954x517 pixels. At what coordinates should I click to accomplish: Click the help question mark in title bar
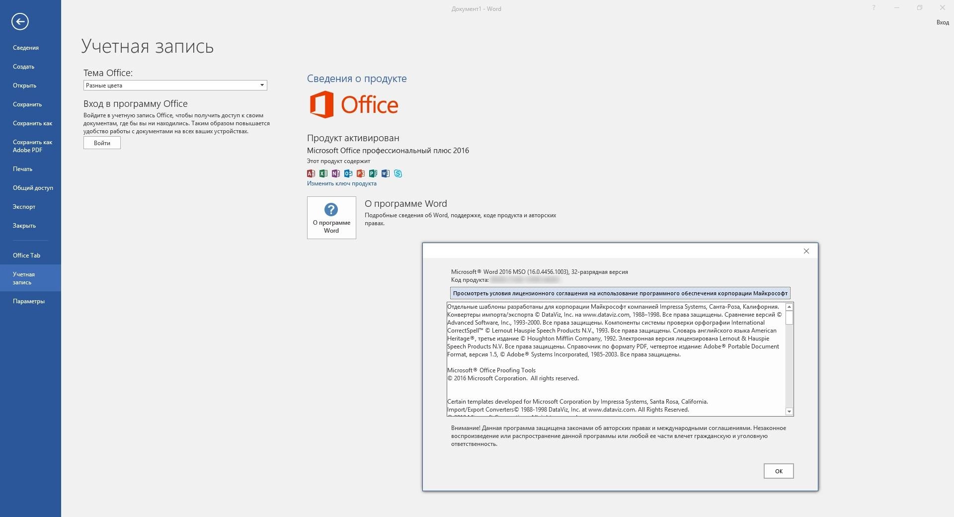pyautogui.click(x=874, y=8)
